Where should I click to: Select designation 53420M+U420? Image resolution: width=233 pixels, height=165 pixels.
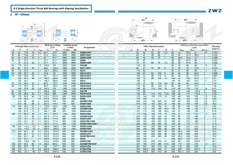86,101
